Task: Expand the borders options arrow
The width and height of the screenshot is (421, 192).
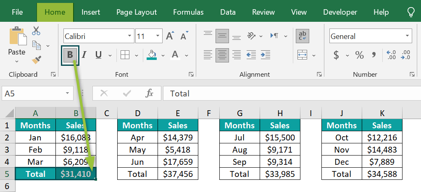Action: coord(137,55)
